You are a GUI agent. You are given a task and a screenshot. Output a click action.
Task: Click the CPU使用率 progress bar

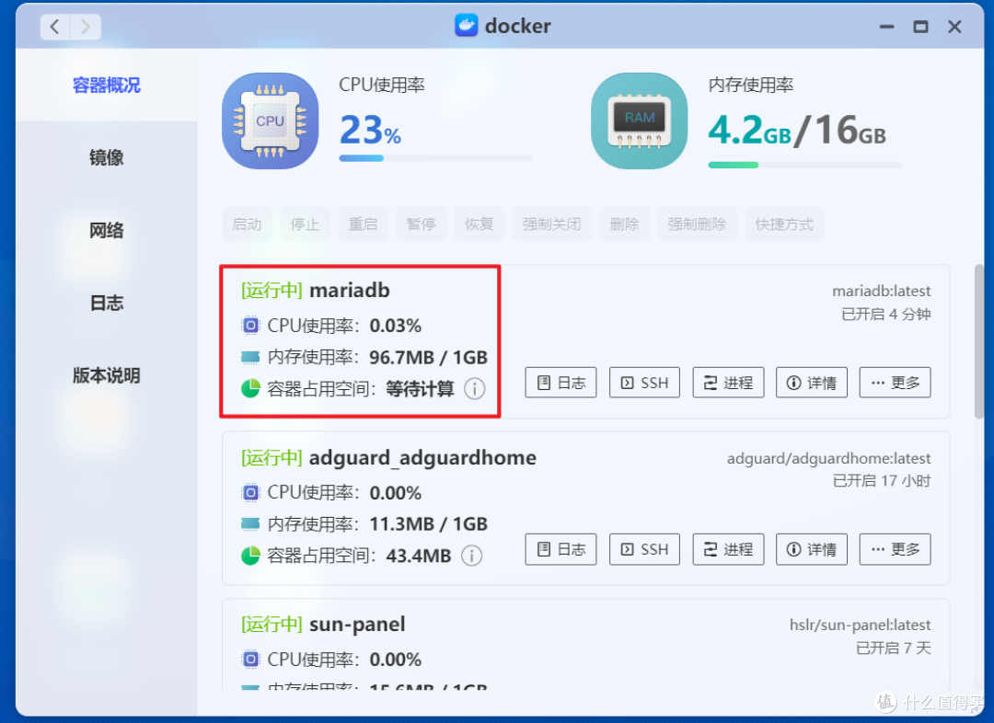coord(435,158)
